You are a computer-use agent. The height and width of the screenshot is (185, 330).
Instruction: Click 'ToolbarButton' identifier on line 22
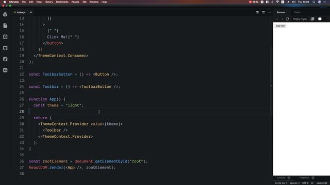(x=57, y=74)
